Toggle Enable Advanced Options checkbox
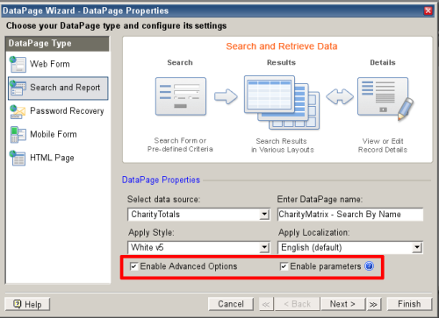This screenshot has height=318, width=439. coord(133,266)
